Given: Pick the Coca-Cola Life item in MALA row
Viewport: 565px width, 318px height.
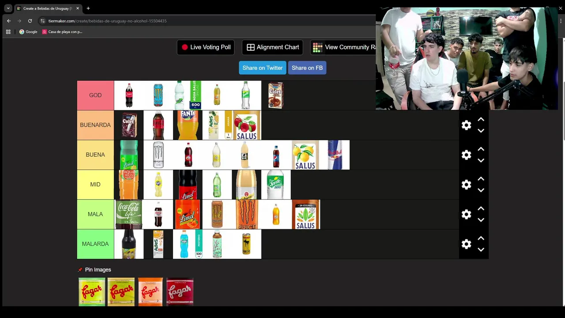Looking at the screenshot, I should coord(129,214).
